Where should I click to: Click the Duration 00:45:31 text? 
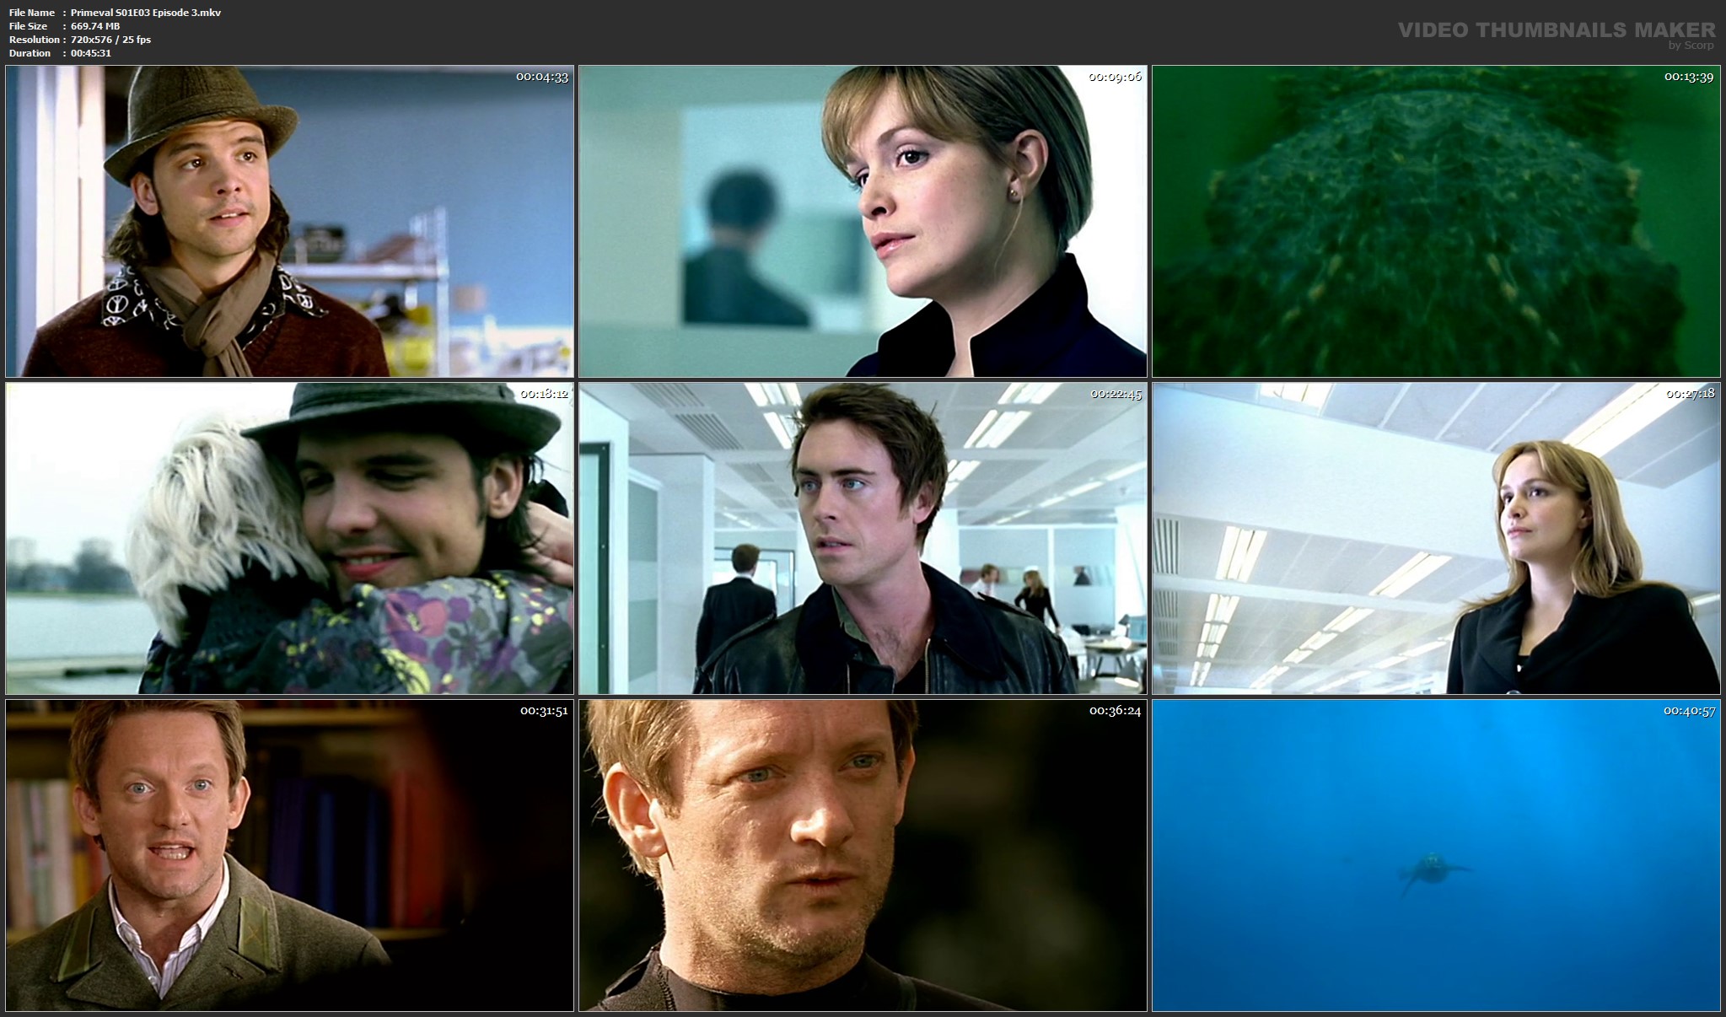tap(90, 53)
